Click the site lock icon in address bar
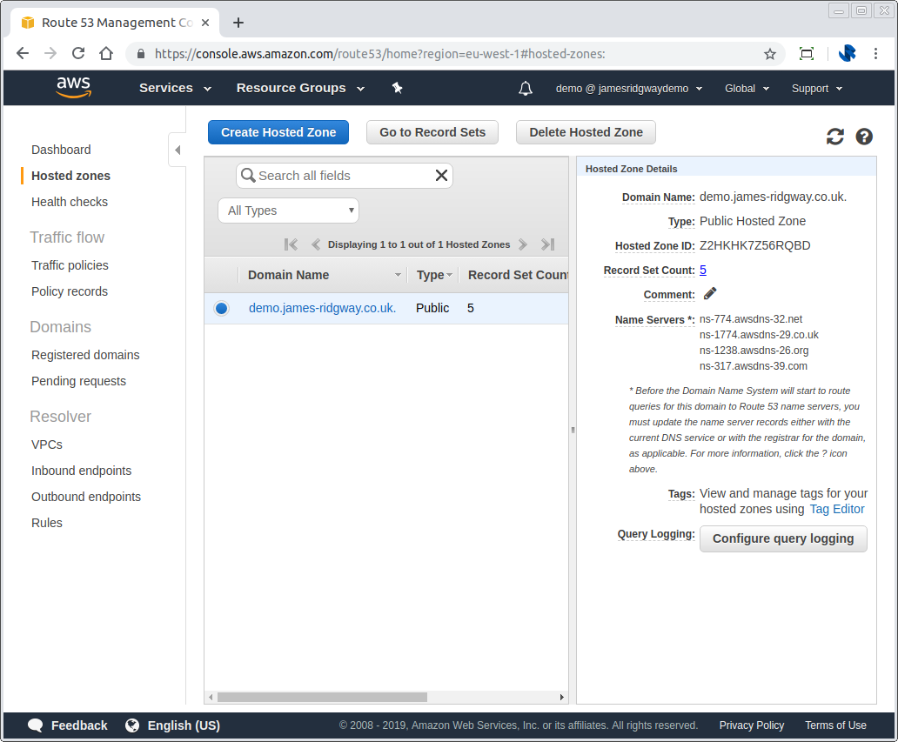Viewport: 898px width, 742px height. click(x=141, y=54)
